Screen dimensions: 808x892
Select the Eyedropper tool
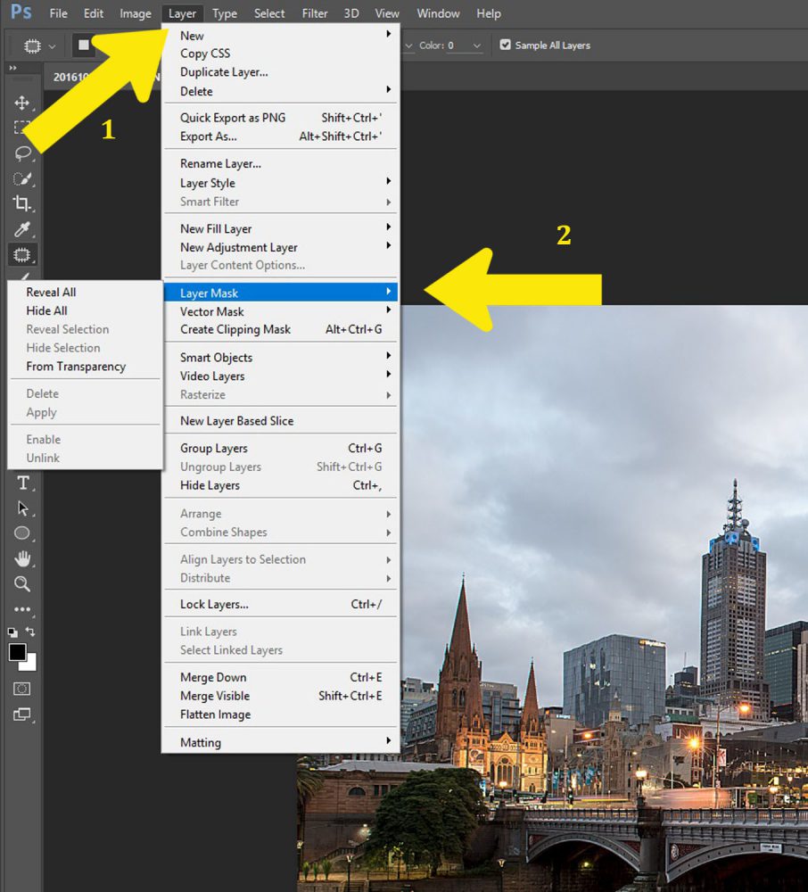pyautogui.click(x=22, y=229)
